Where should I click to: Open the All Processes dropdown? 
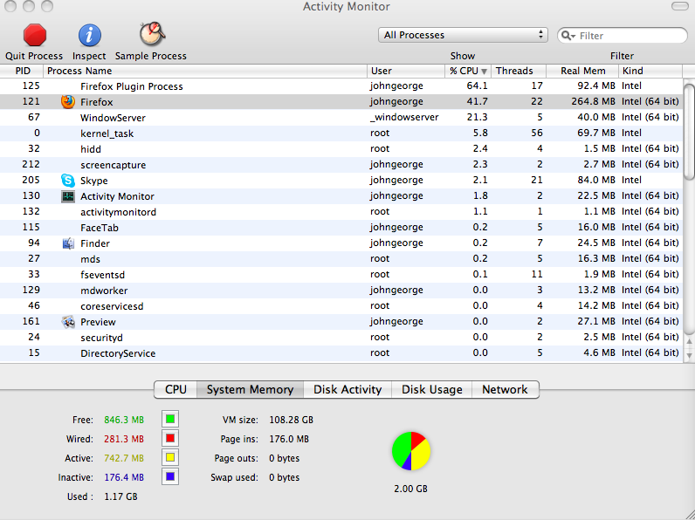pos(463,35)
